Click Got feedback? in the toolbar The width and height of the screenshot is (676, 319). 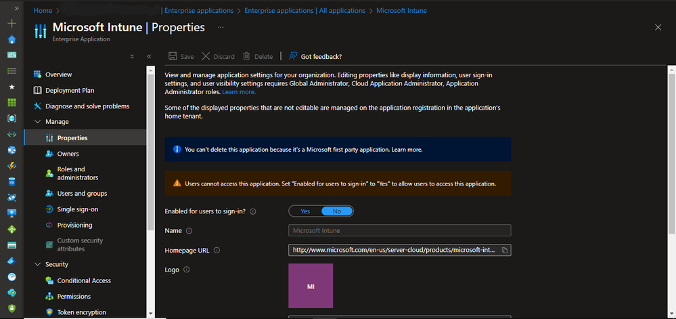315,56
